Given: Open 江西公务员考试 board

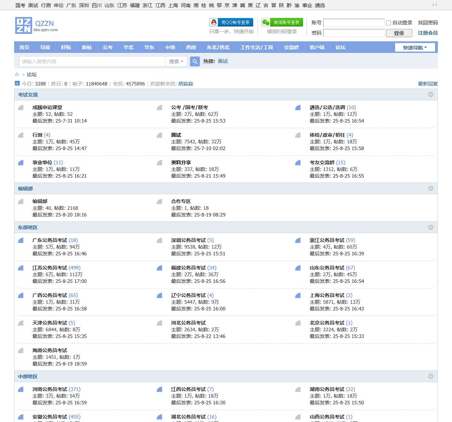Looking at the screenshot, I should coord(189,389).
